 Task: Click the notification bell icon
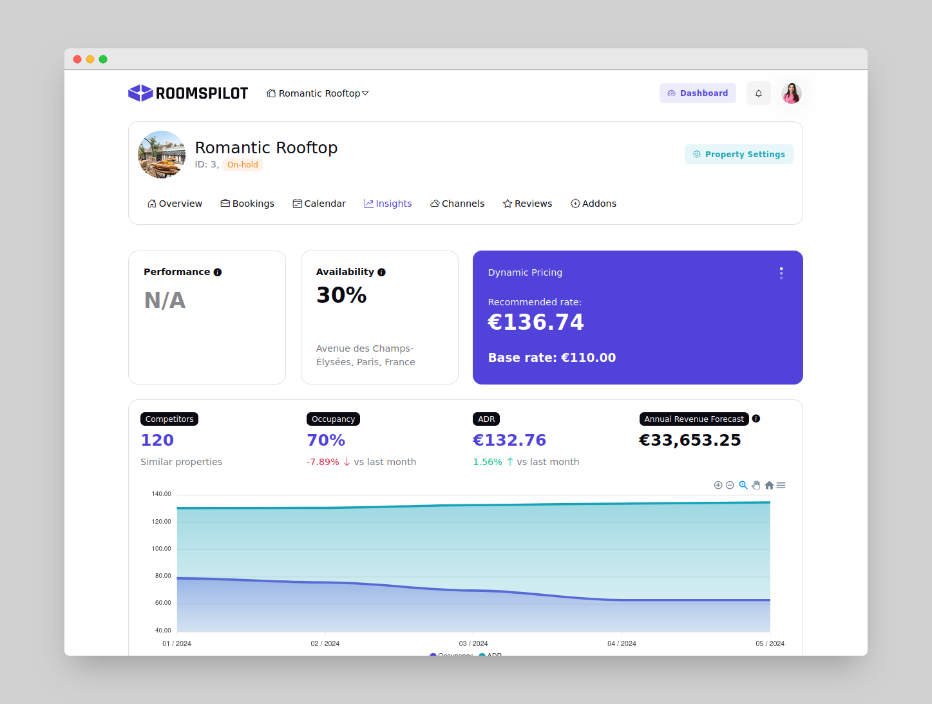pyautogui.click(x=759, y=93)
